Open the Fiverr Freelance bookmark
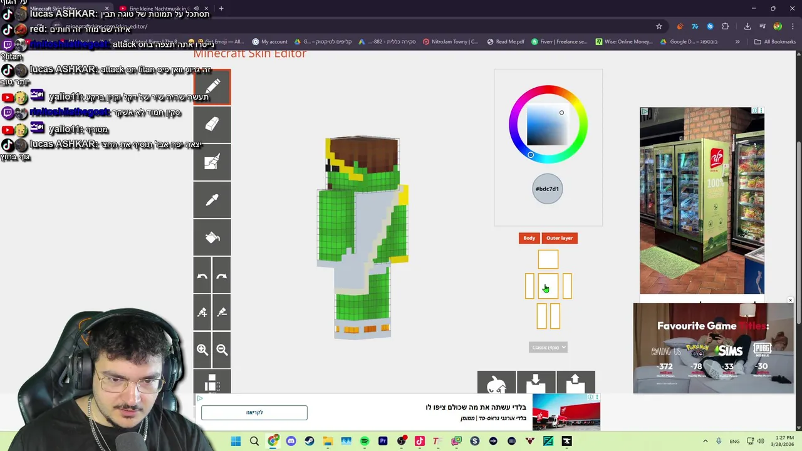Screen dimensions: 802x451 click(x=560, y=42)
